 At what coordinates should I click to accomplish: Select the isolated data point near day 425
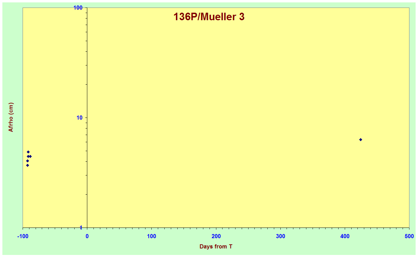point(360,139)
